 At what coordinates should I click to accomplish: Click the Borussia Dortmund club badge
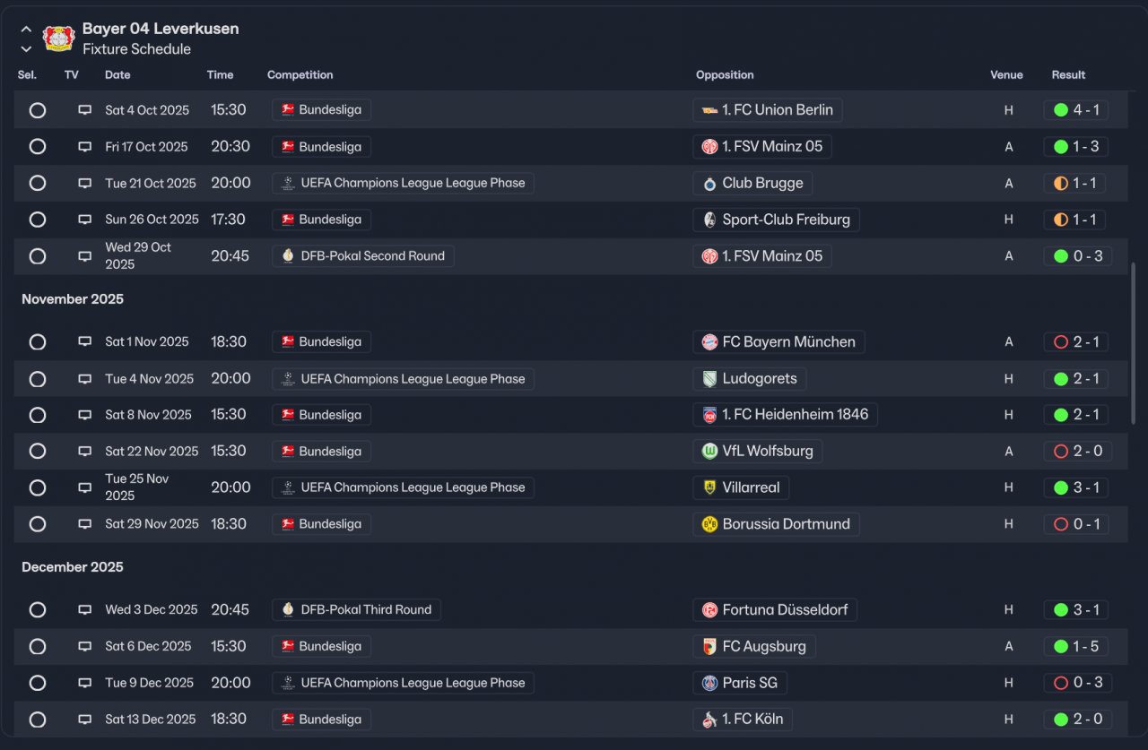[709, 524]
